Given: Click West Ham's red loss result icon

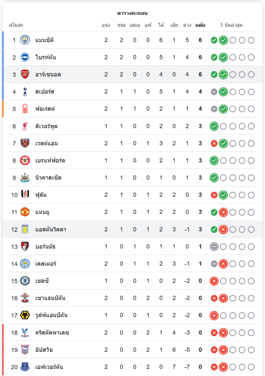Looking at the screenshot, I should click(x=214, y=143).
